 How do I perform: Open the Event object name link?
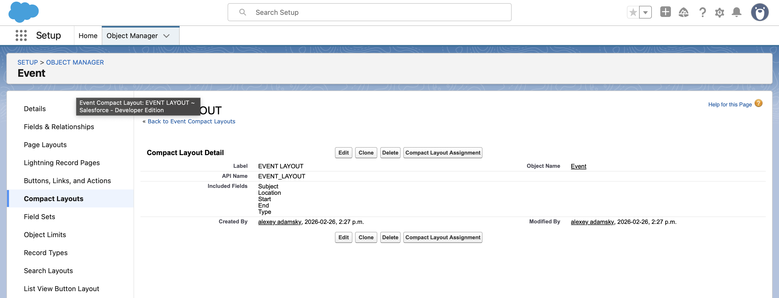click(x=578, y=166)
